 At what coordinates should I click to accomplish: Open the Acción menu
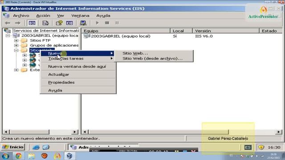tap(43, 16)
